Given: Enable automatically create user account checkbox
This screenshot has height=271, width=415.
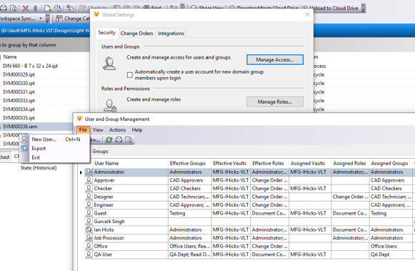Looking at the screenshot, I should click(x=130, y=75).
